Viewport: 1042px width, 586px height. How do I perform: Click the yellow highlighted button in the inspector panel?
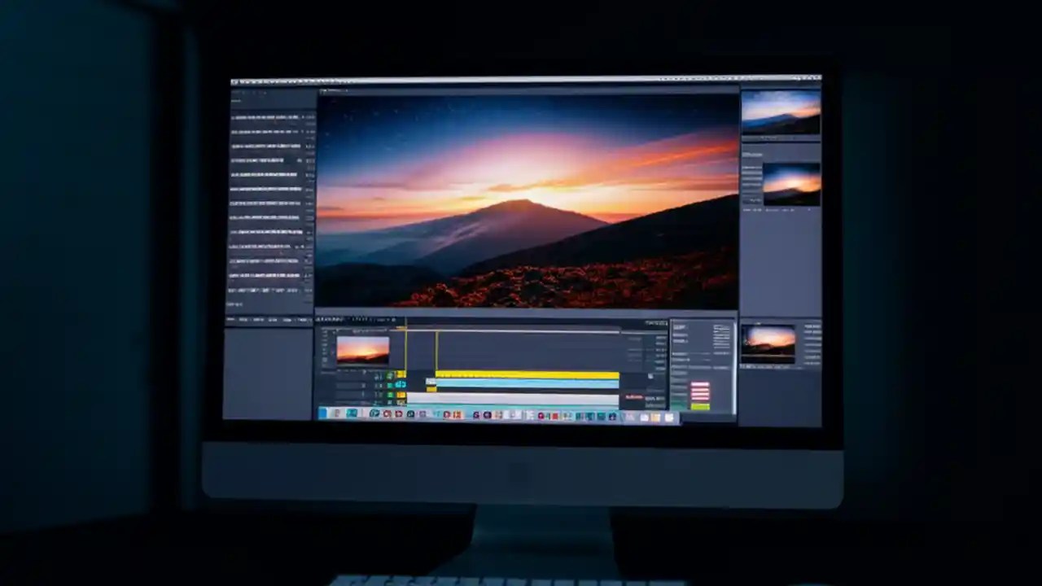point(699,406)
